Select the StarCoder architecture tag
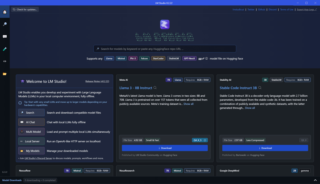This screenshot has height=184, width=320. pos(158,59)
